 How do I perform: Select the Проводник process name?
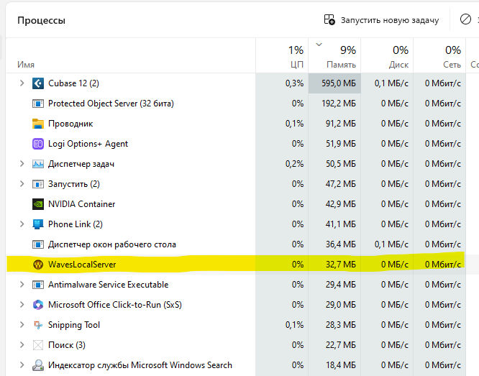click(x=70, y=124)
